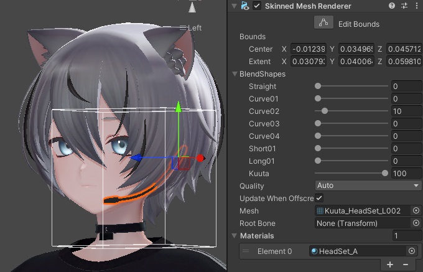Collapse the Materials foldout
The height and width of the screenshot is (272, 423).
point(234,235)
